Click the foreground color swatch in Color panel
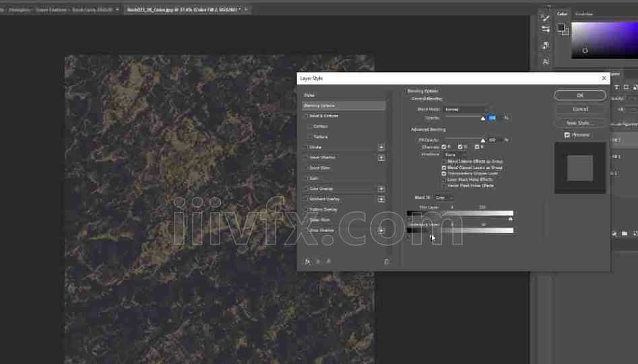Screen dimensions: 638x364 [x=561, y=28]
